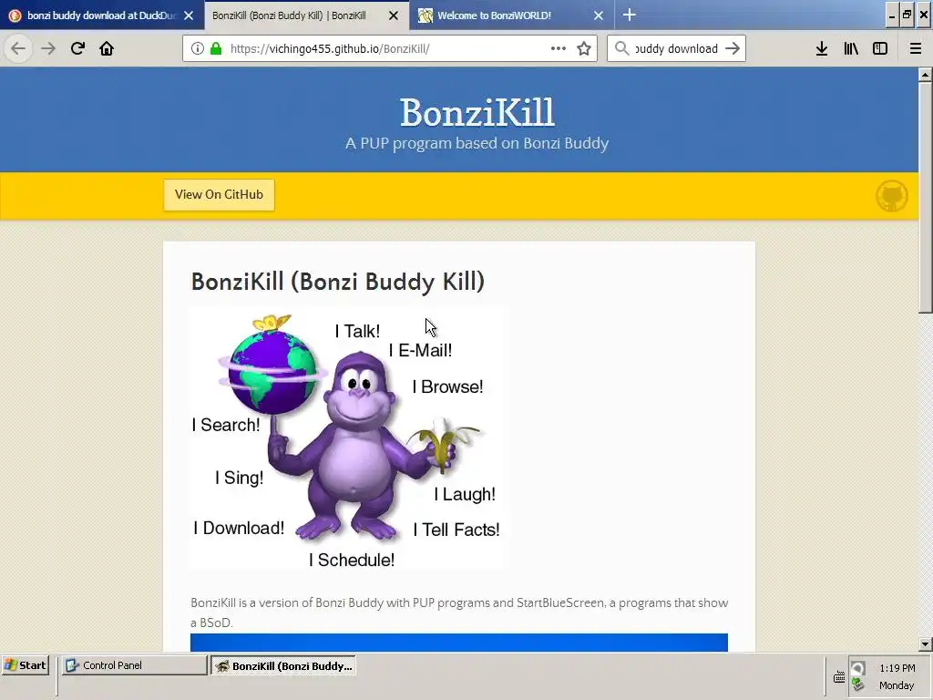The image size is (933, 700).
Task: Show site information icon in address bar
Action: [x=198, y=48]
